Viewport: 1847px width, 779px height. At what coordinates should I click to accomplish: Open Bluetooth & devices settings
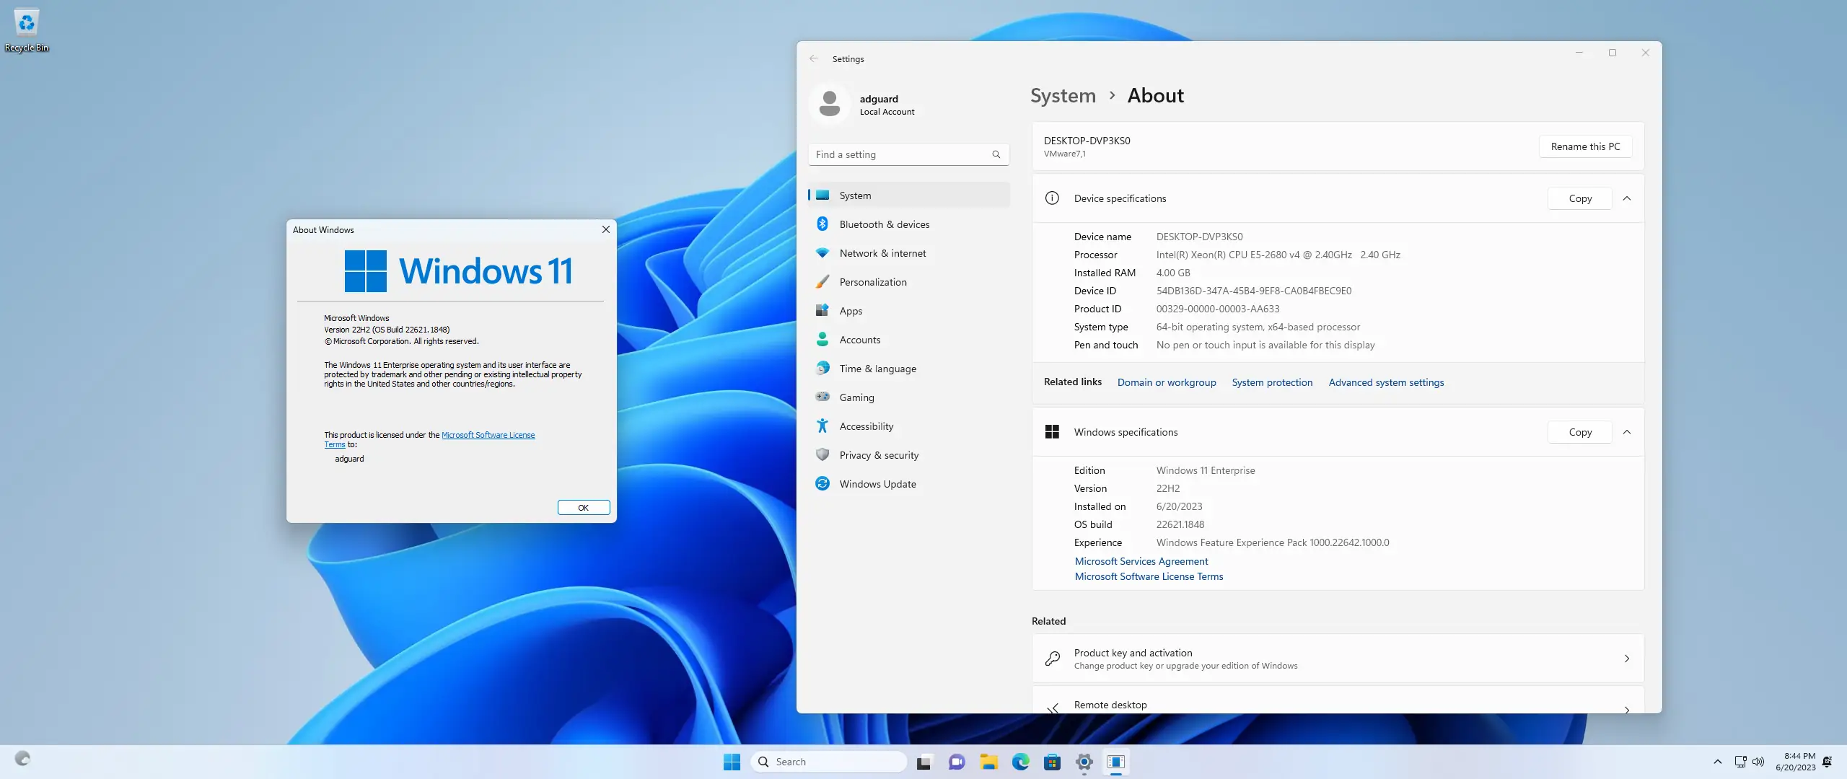[885, 224]
